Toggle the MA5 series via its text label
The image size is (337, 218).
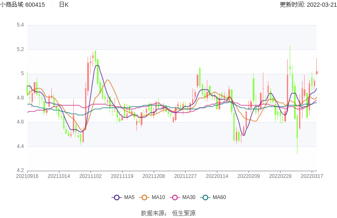[129, 197]
